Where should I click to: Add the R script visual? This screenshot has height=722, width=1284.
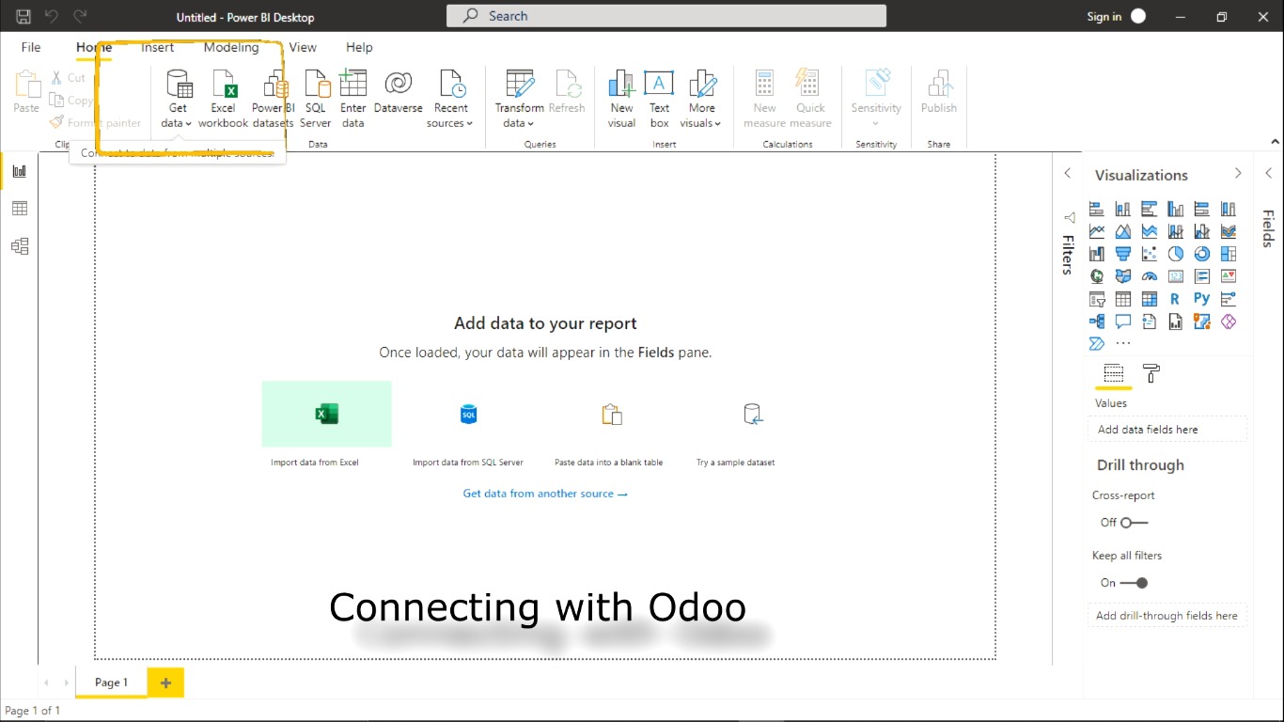tap(1175, 299)
